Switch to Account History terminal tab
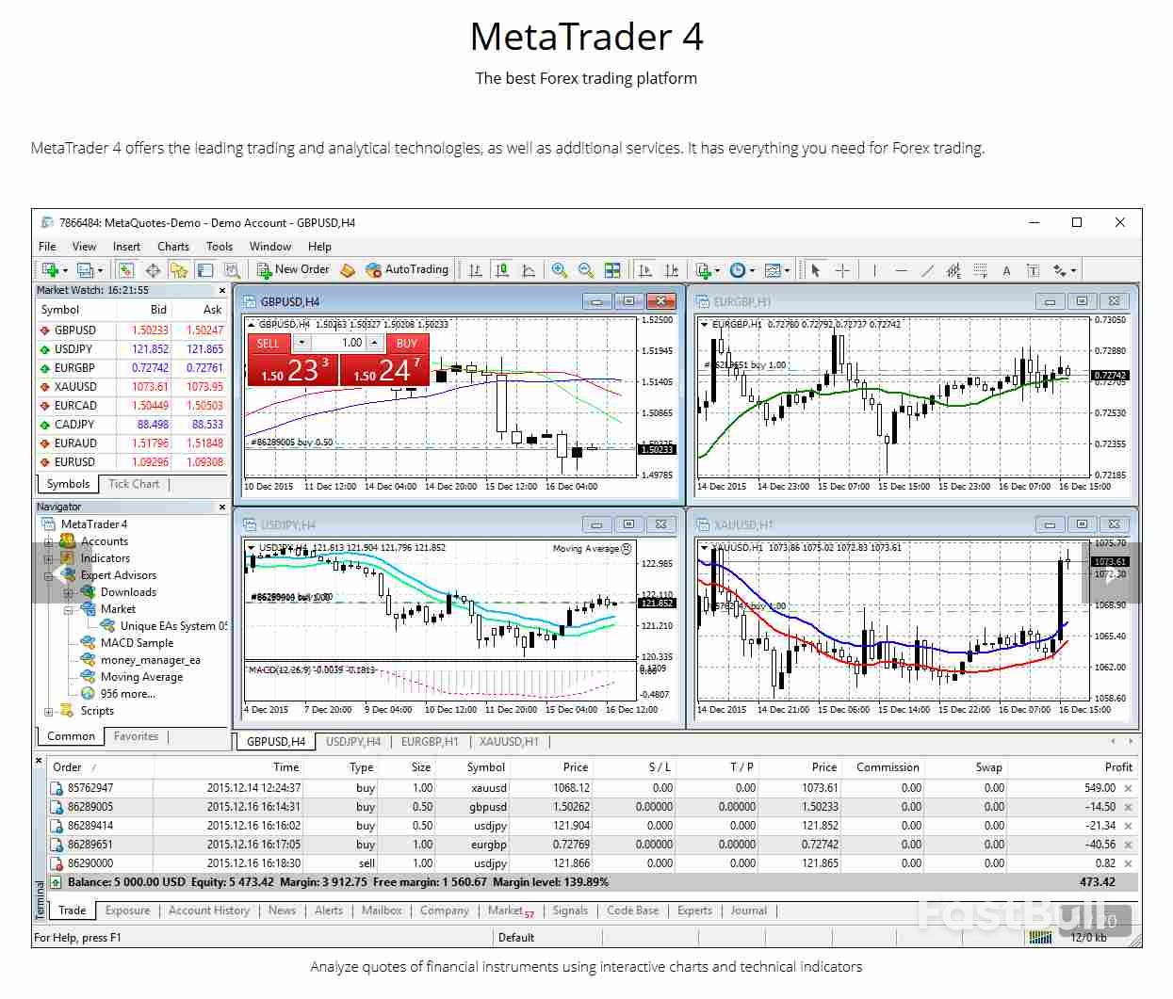 [x=209, y=910]
